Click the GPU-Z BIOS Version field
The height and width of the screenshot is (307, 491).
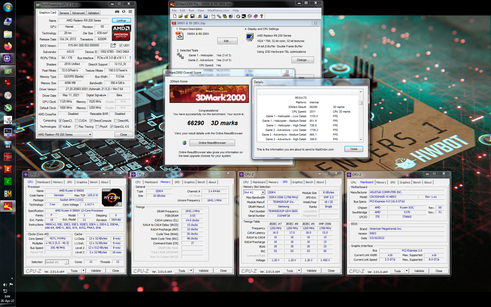coord(83,45)
